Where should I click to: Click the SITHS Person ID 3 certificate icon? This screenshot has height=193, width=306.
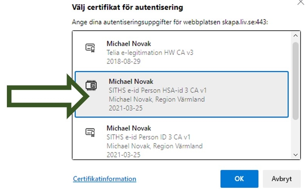90,132
